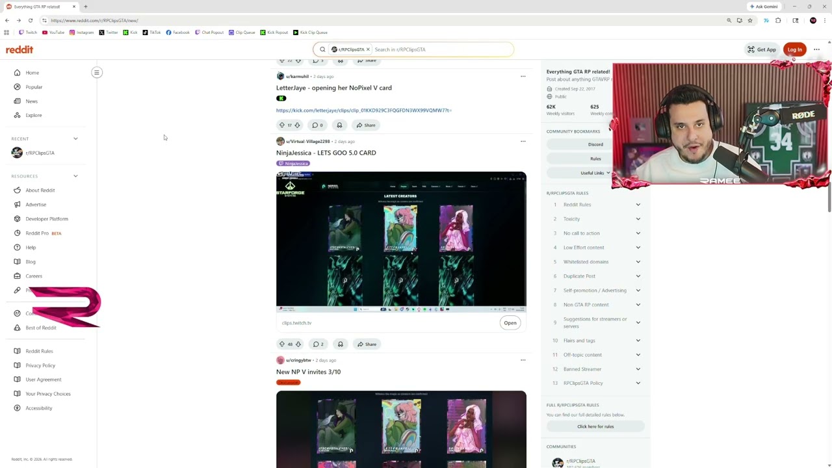Screen dimensions: 832x468
Task: Open more options for u/karmuhil's post
Action: click(x=523, y=77)
